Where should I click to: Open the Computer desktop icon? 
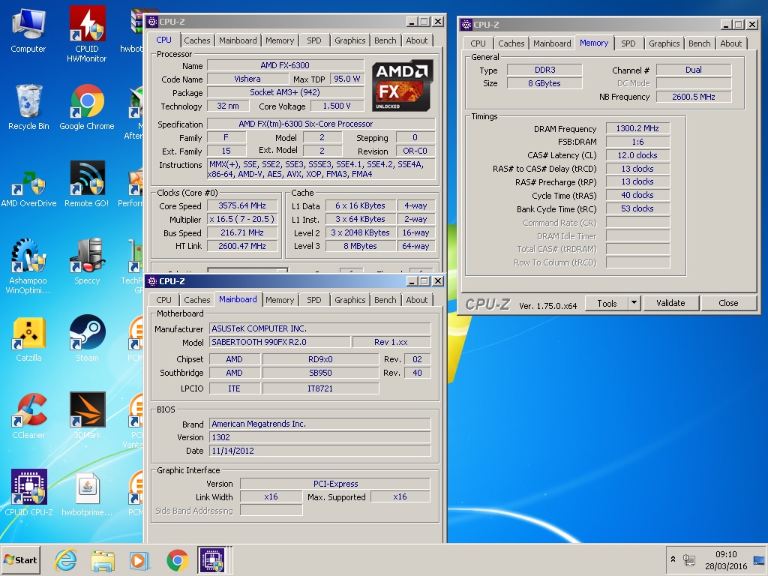28,29
